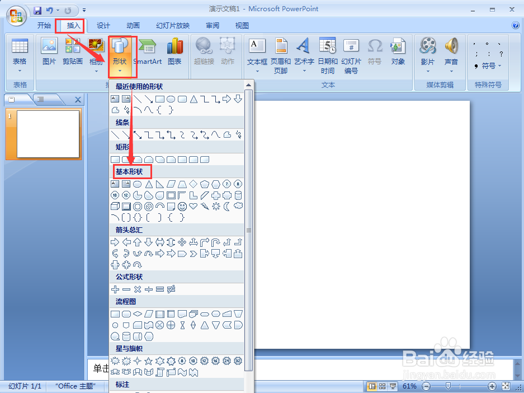
Task: Undo the last action
Action: tap(49, 11)
